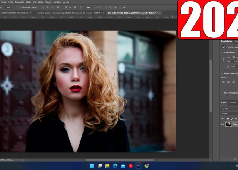Open File Explorer from the taskbar
This screenshot has width=238, height=170.
pyautogui.click(x=107, y=166)
